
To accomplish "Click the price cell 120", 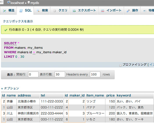I will click(x=110, y=107).
